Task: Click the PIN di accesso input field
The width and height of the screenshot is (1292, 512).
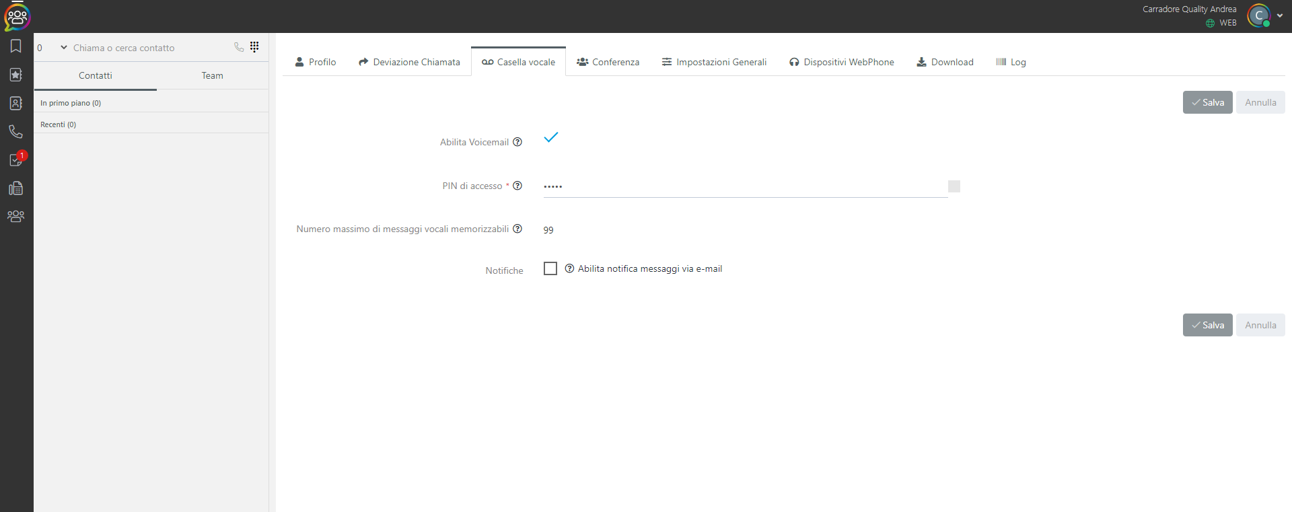Action: (x=745, y=186)
